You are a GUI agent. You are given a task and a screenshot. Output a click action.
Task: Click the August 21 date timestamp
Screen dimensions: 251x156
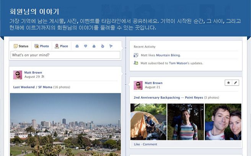click(152, 87)
